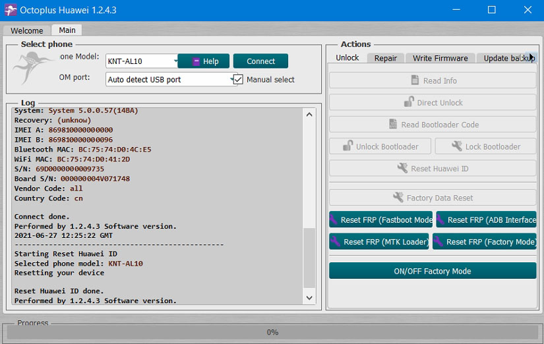Click the 'Connect done.' log line
The image size is (544, 344).
(42, 216)
